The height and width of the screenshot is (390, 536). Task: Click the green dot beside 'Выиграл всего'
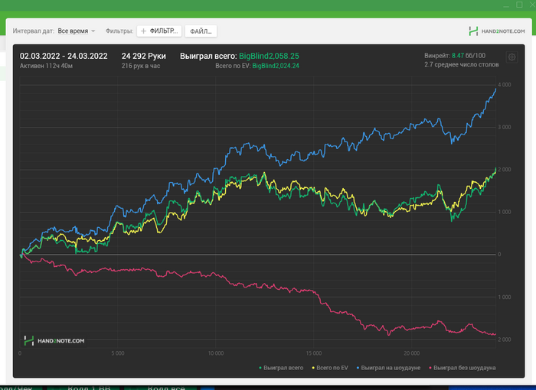point(260,368)
